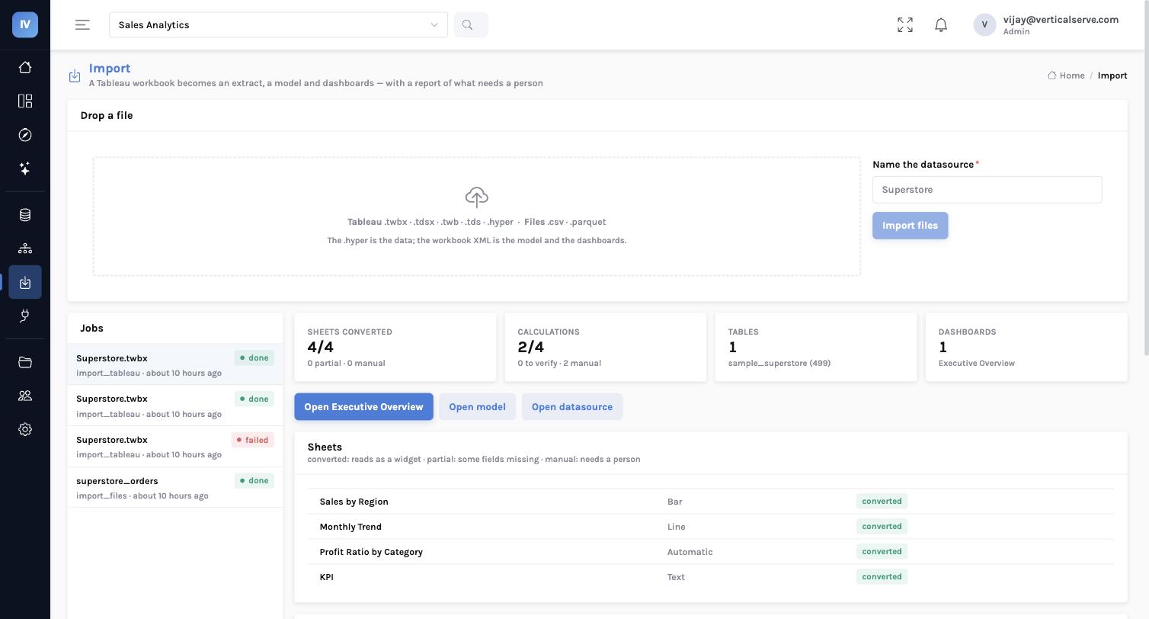The height and width of the screenshot is (619, 1149).
Task: Click the search magnifier button
Action: tap(471, 25)
